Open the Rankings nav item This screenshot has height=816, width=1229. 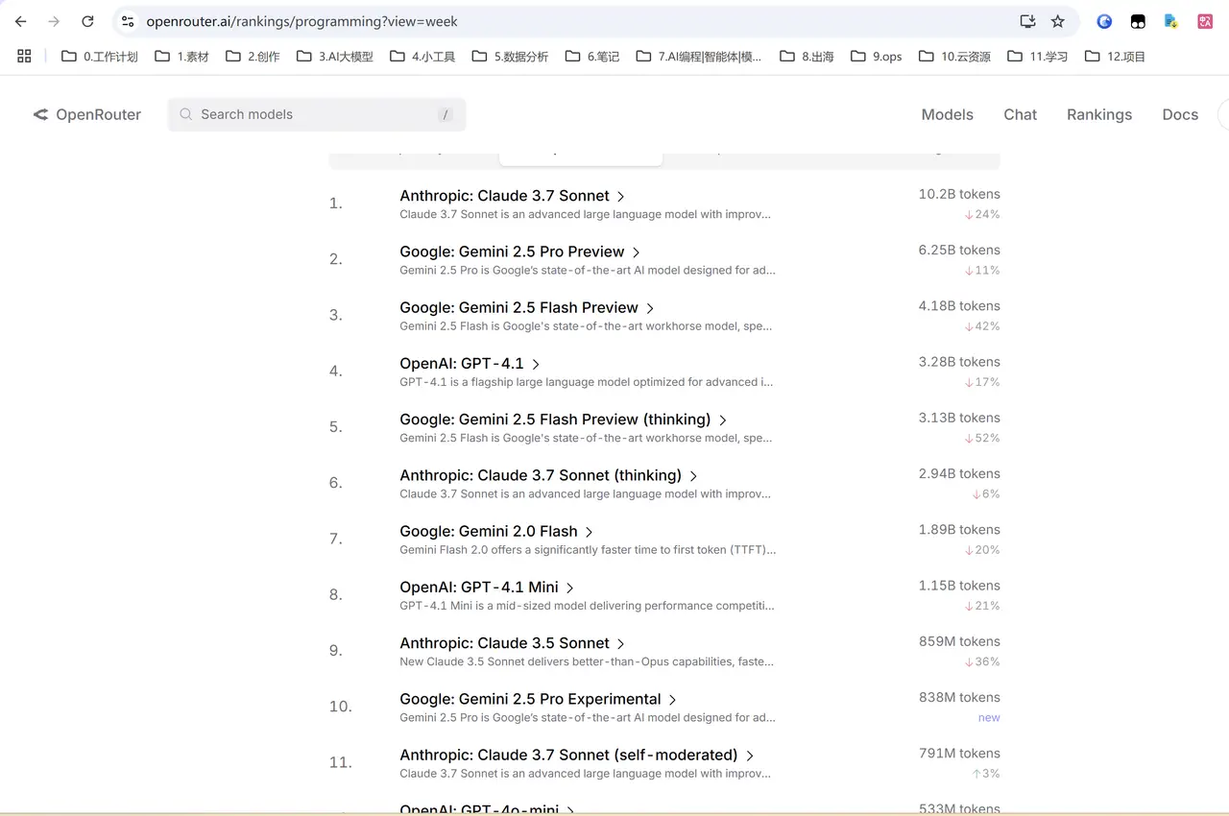[x=1099, y=114]
